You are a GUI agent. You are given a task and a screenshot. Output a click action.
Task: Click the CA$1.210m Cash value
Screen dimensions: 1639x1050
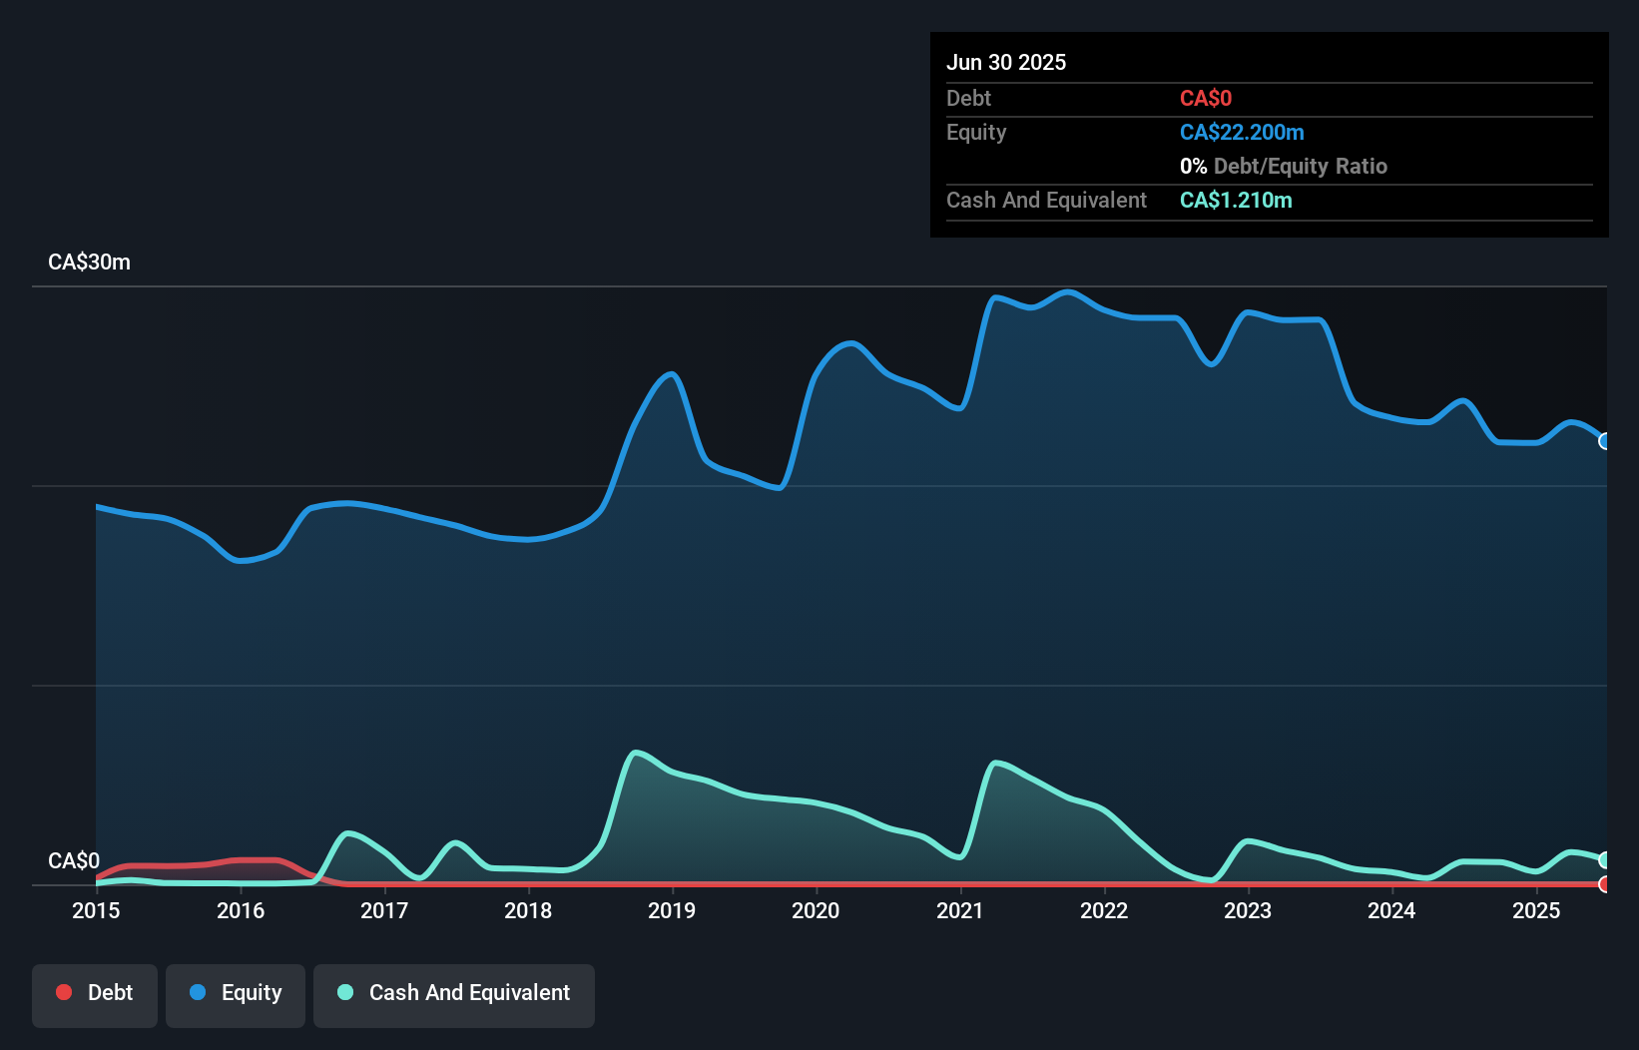(1236, 200)
